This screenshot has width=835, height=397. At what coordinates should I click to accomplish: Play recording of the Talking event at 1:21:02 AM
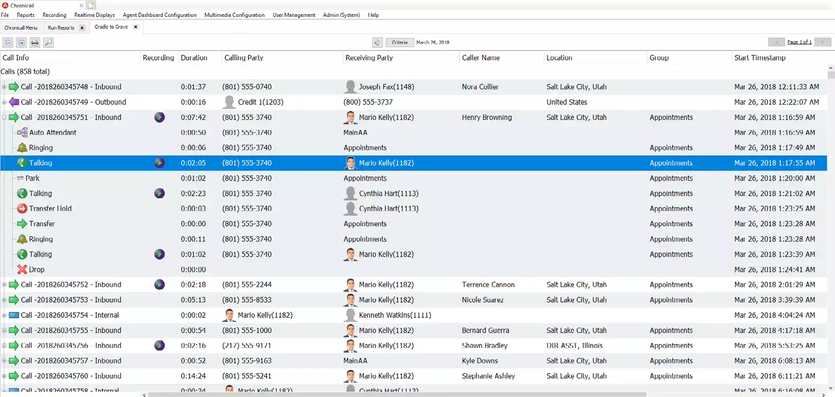(x=159, y=193)
